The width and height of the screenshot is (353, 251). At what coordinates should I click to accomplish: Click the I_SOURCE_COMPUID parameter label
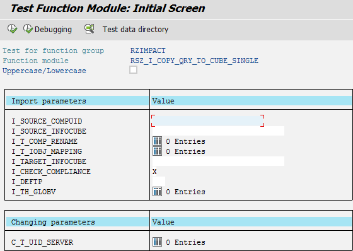tap(47, 121)
